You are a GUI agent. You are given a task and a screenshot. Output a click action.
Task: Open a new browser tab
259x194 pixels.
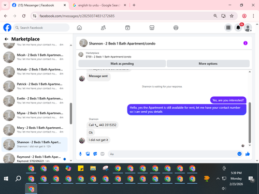click(x=134, y=5)
